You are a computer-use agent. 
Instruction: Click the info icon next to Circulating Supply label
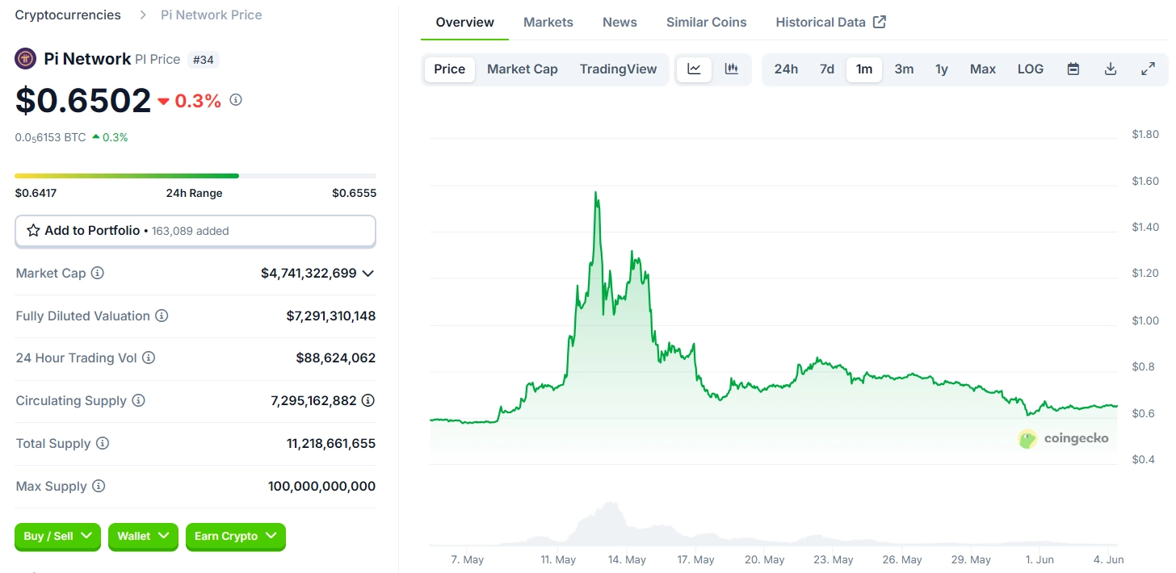pos(138,400)
